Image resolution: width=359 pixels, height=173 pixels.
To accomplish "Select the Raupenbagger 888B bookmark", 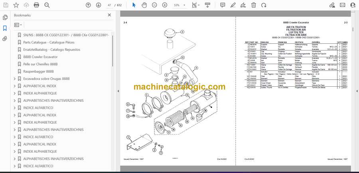I will 38,72.
